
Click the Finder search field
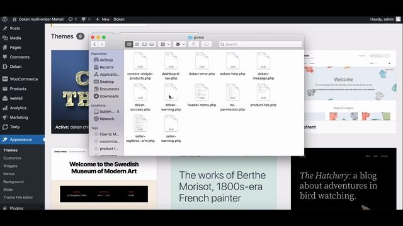pos(260,45)
